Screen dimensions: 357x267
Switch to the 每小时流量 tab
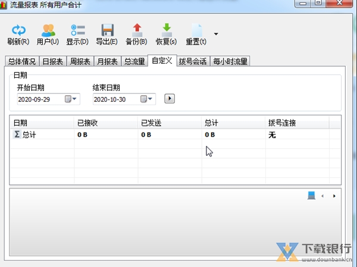tap(230, 61)
